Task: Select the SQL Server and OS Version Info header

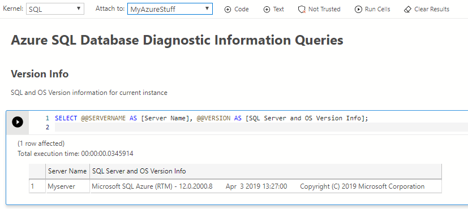Action: point(265,171)
